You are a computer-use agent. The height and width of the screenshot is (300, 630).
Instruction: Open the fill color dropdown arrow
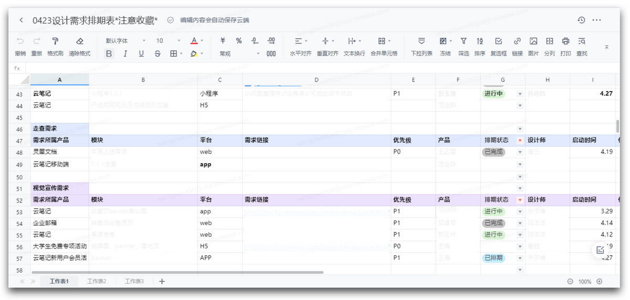click(202, 53)
